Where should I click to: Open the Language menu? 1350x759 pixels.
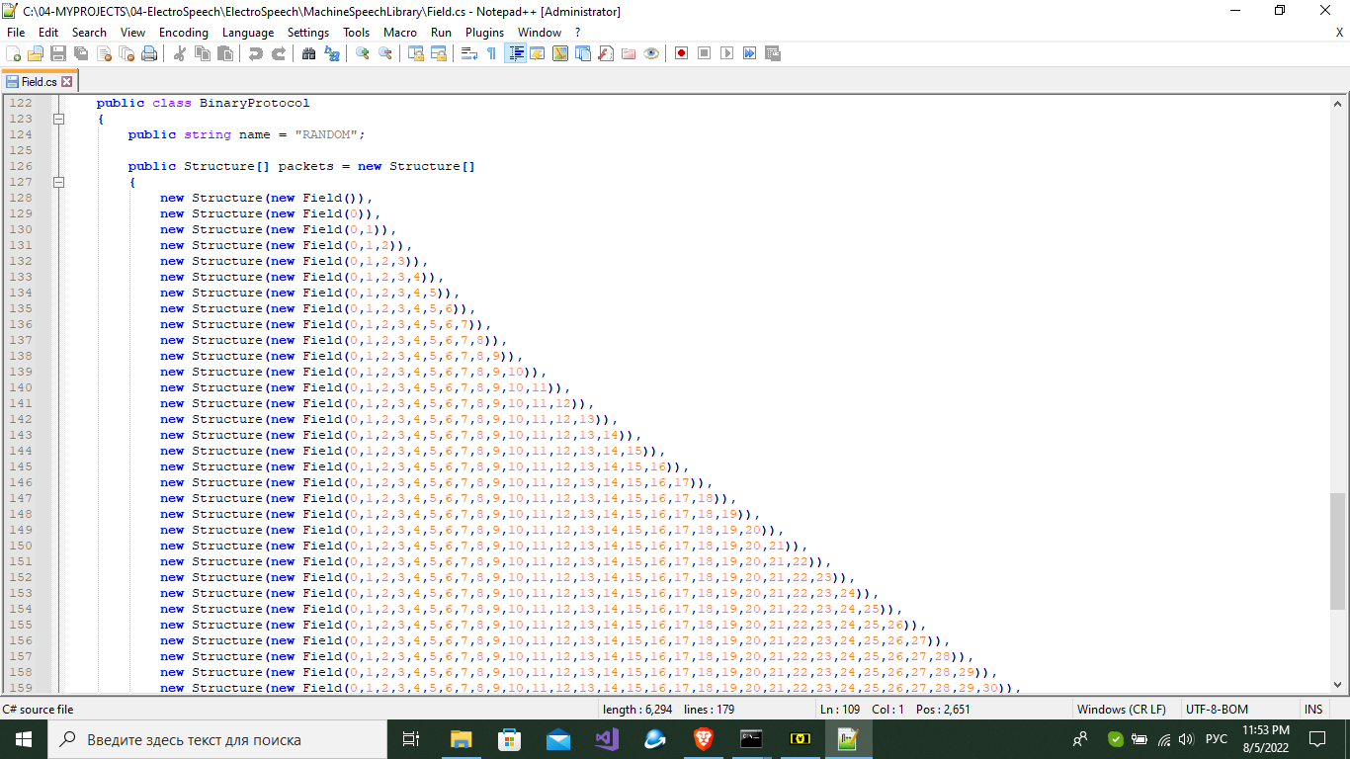click(248, 33)
